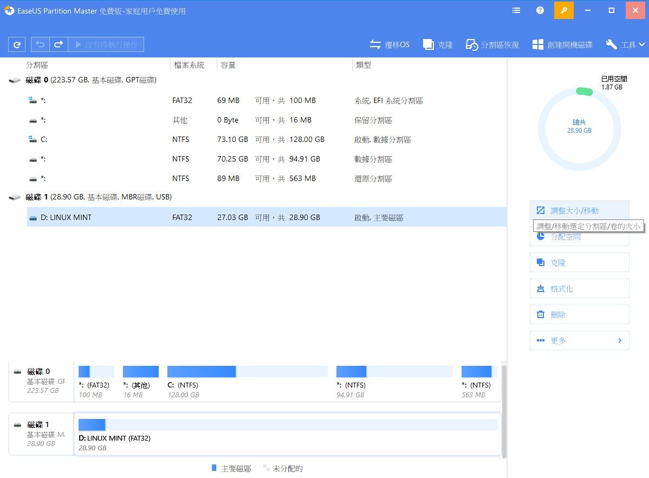Viewport: 649px width, 478px height.
Task: Click the 刪除 delete button
Action: click(x=579, y=314)
